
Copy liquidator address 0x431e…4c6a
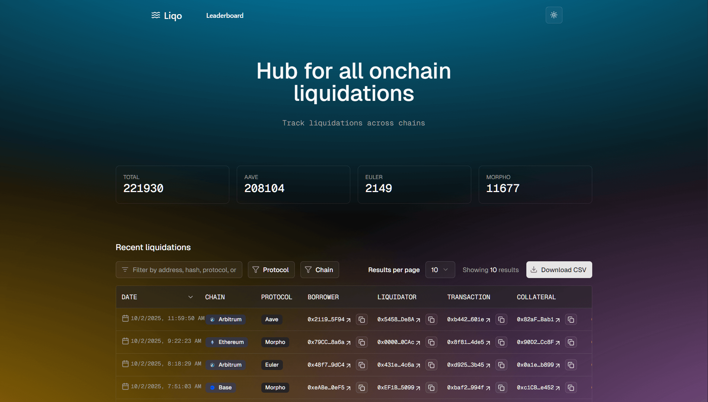(x=431, y=365)
